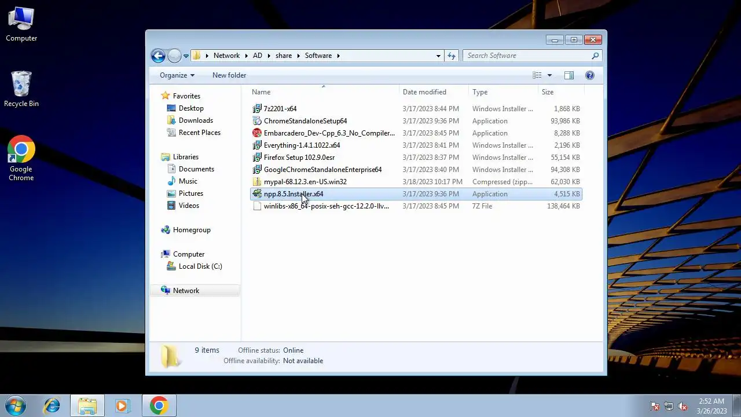Click the New folder button

[x=229, y=75]
